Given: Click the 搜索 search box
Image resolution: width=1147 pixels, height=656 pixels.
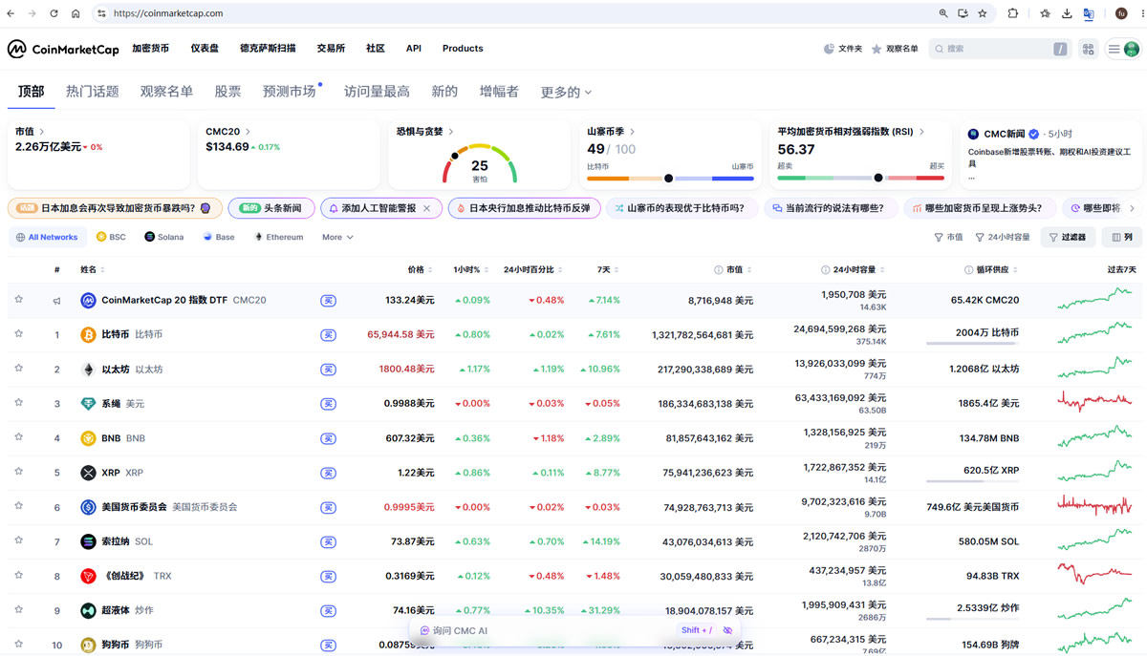Looking at the screenshot, I should pos(999,49).
